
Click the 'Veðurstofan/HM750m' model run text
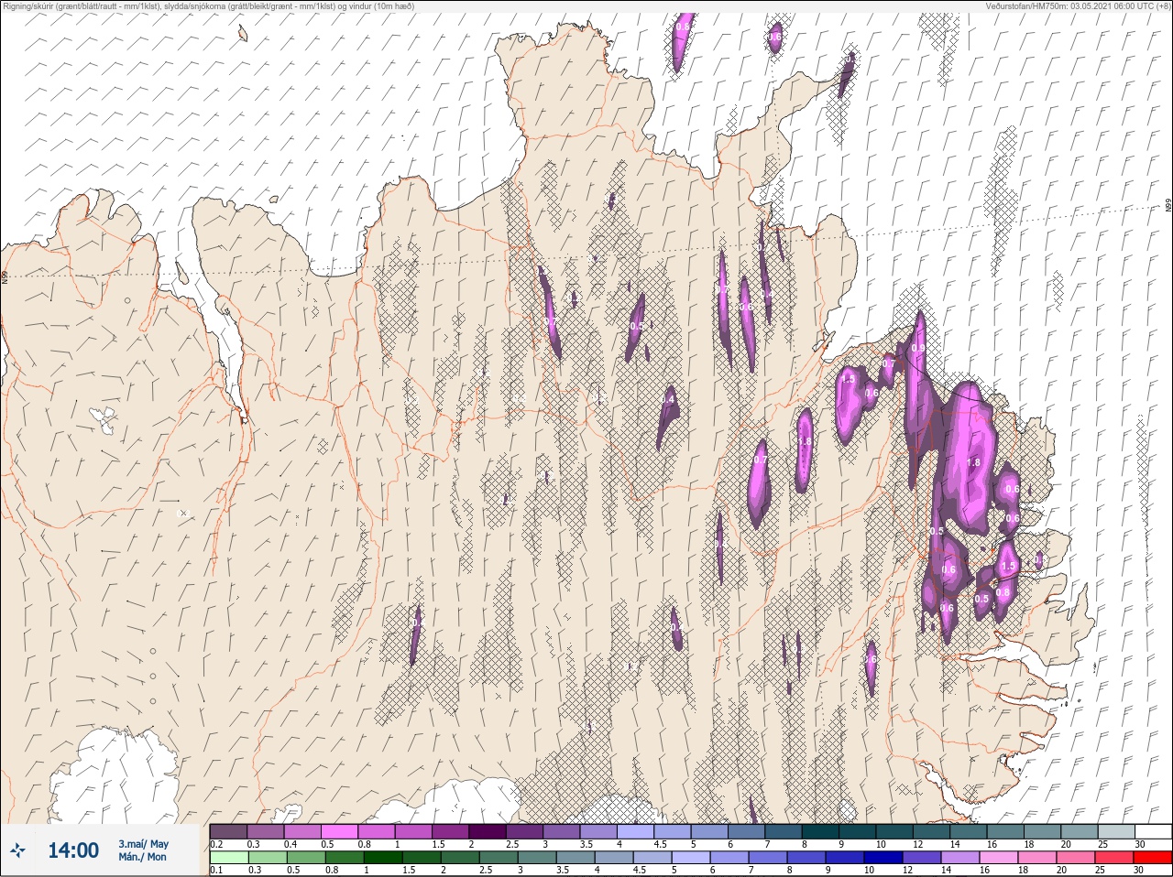point(1078,6)
